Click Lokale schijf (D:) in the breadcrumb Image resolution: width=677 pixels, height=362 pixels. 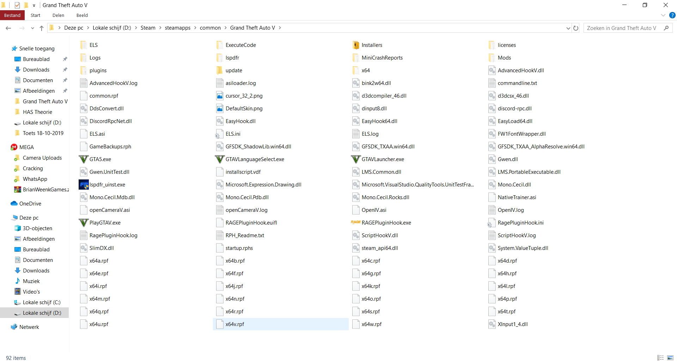pyautogui.click(x=112, y=28)
